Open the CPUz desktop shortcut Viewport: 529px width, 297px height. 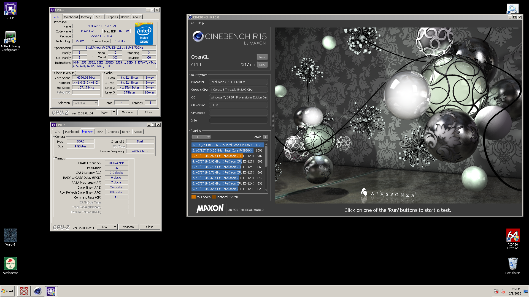coord(10,11)
